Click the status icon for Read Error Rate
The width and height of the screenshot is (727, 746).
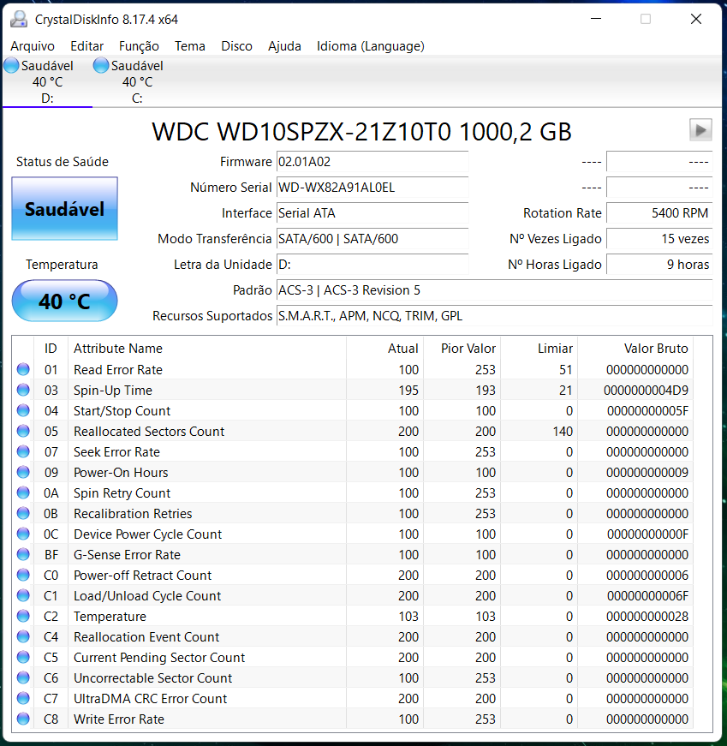23,369
